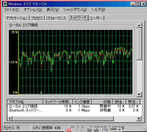Click the 1 Gbps link speed cell

point(84,106)
